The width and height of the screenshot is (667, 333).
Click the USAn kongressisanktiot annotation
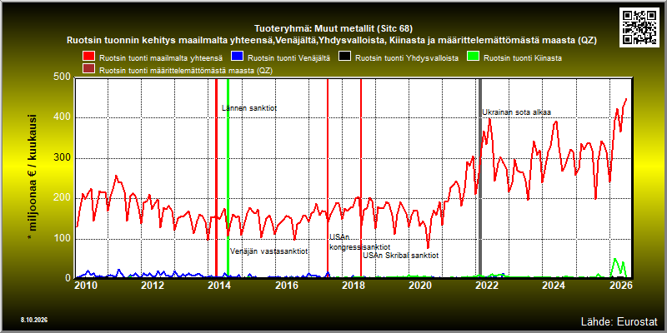360,242
